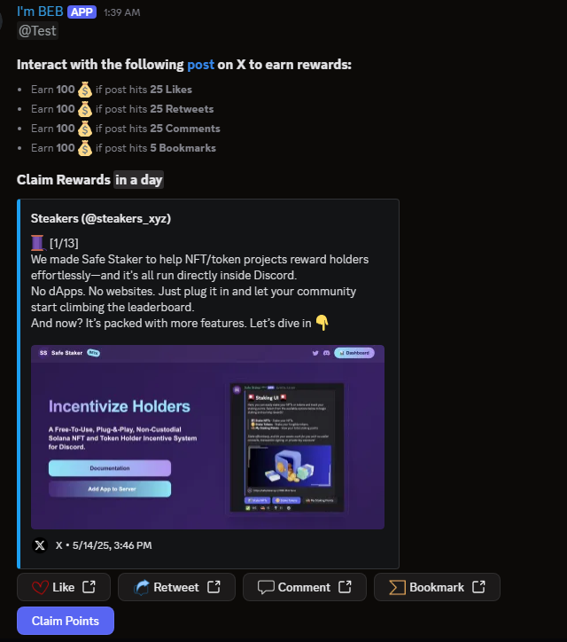Open Steakers (@steakers_xyz) embed author title
The width and height of the screenshot is (567, 642).
(101, 219)
